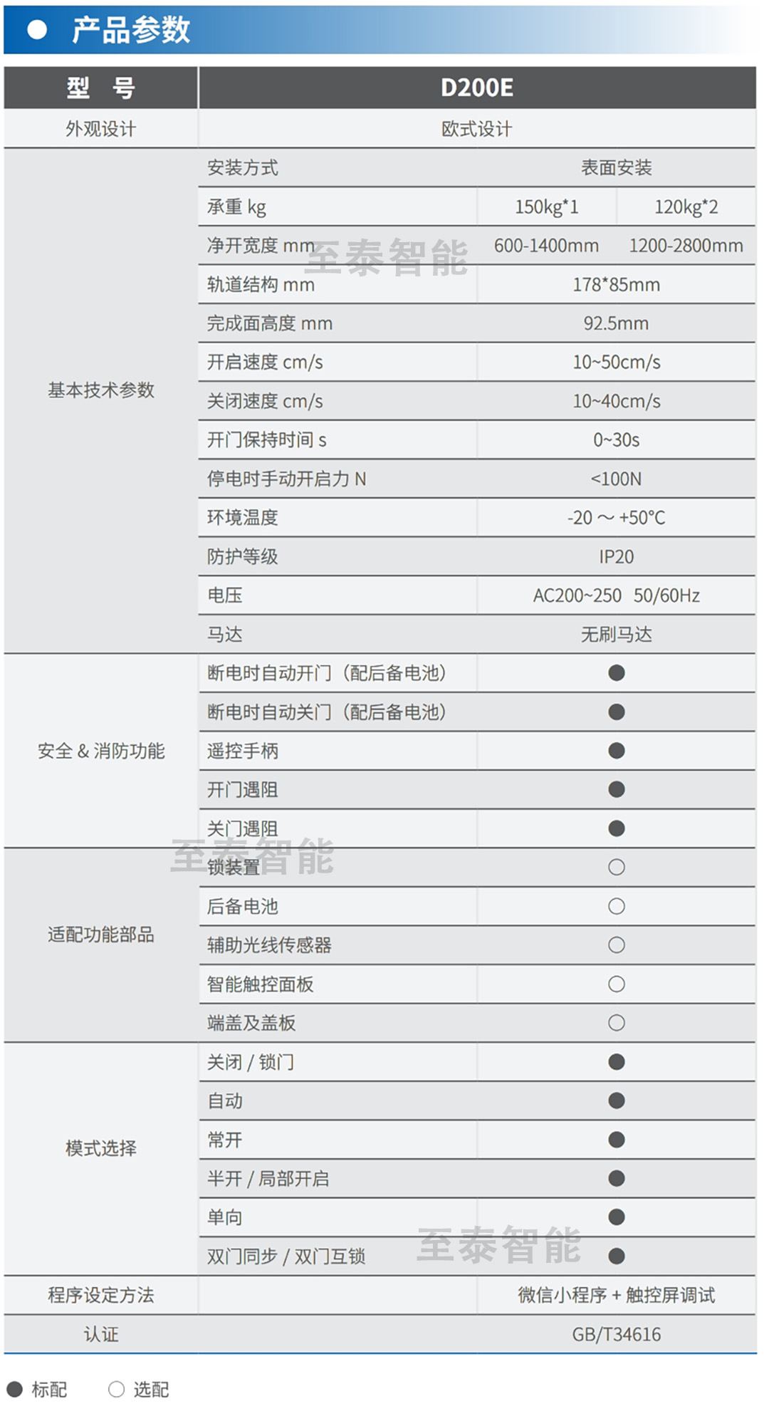Click the hollow circle for 辅助光线传感器

[x=617, y=945]
